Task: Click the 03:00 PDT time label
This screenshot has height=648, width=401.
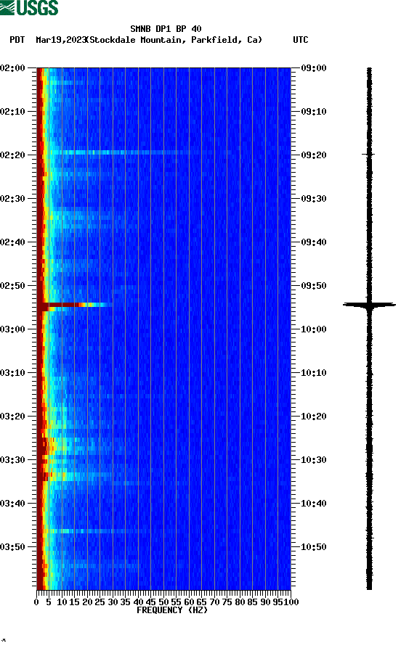Action: click(x=12, y=329)
